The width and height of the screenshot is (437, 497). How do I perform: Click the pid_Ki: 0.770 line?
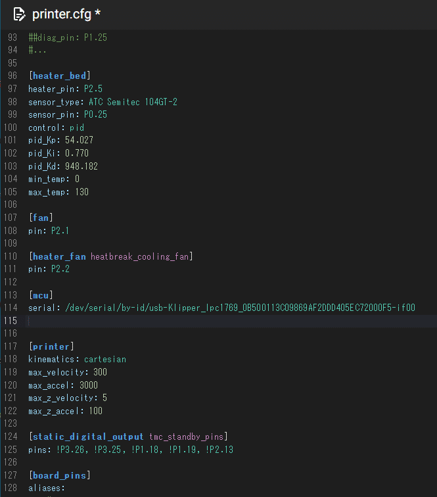tap(58, 153)
